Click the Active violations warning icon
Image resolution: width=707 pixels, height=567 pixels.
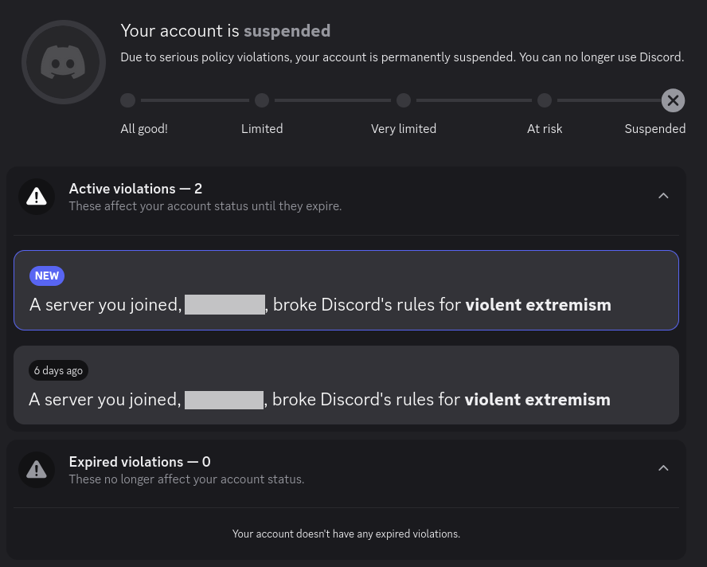click(x=37, y=197)
